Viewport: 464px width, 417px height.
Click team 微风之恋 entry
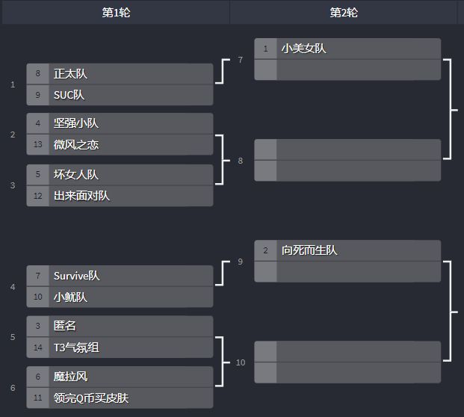tap(120, 145)
